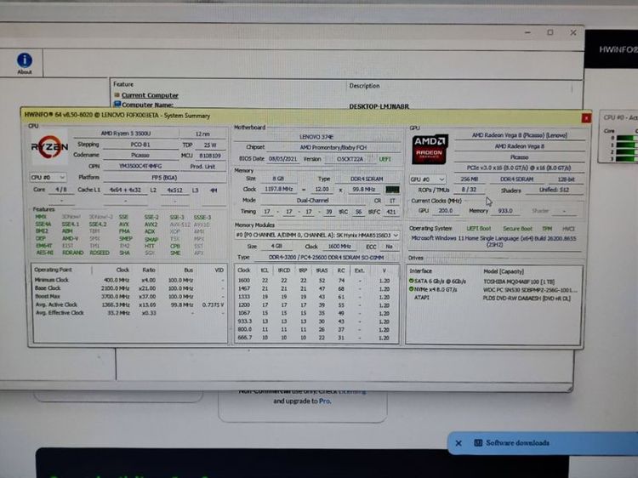Click the RDSEED feature label
638x478 pixels.
click(100, 253)
